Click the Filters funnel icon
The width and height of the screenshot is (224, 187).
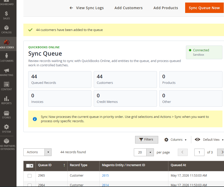point(141,139)
